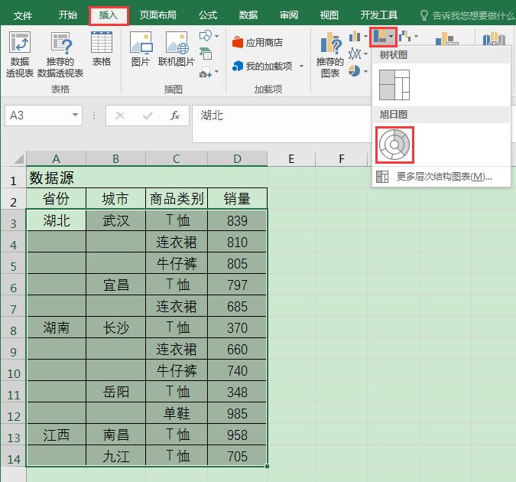Insert a PivotTable (数据透视表)

click(20, 54)
